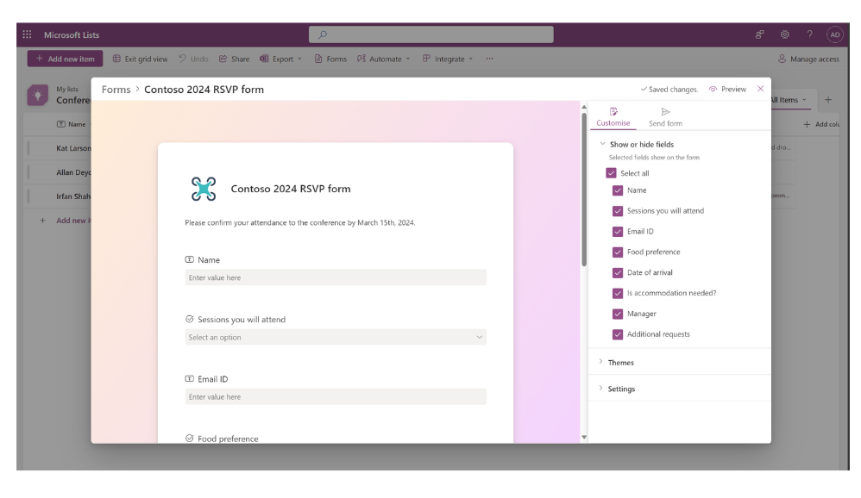861x498 pixels.
Task: Open the Settings gear icon
Action: [785, 34]
